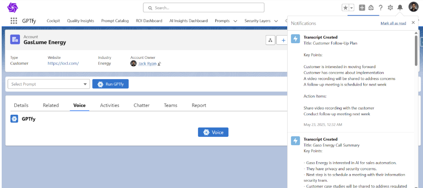
Task: Open the Prompts nav tab
Action: (222, 21)
